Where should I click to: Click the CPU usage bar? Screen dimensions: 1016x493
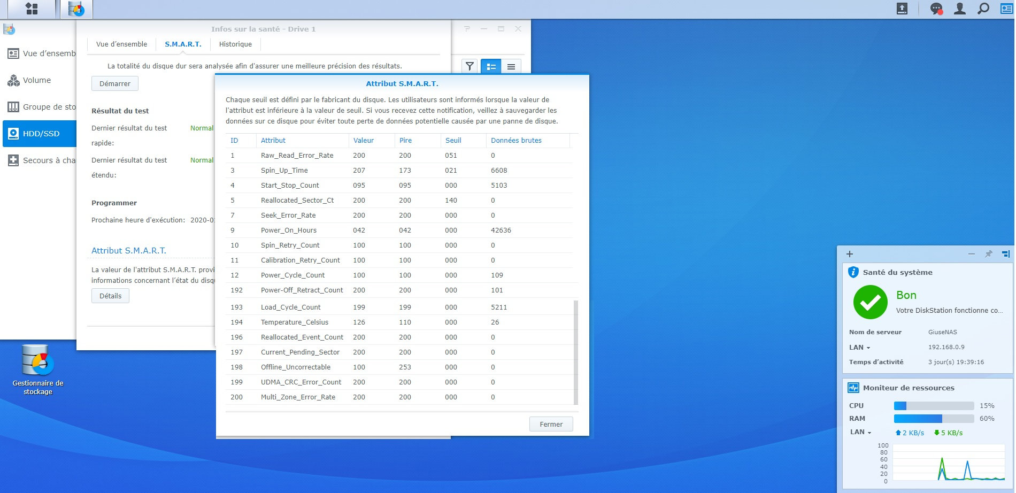pyautogui.click(x=934, y=406)
